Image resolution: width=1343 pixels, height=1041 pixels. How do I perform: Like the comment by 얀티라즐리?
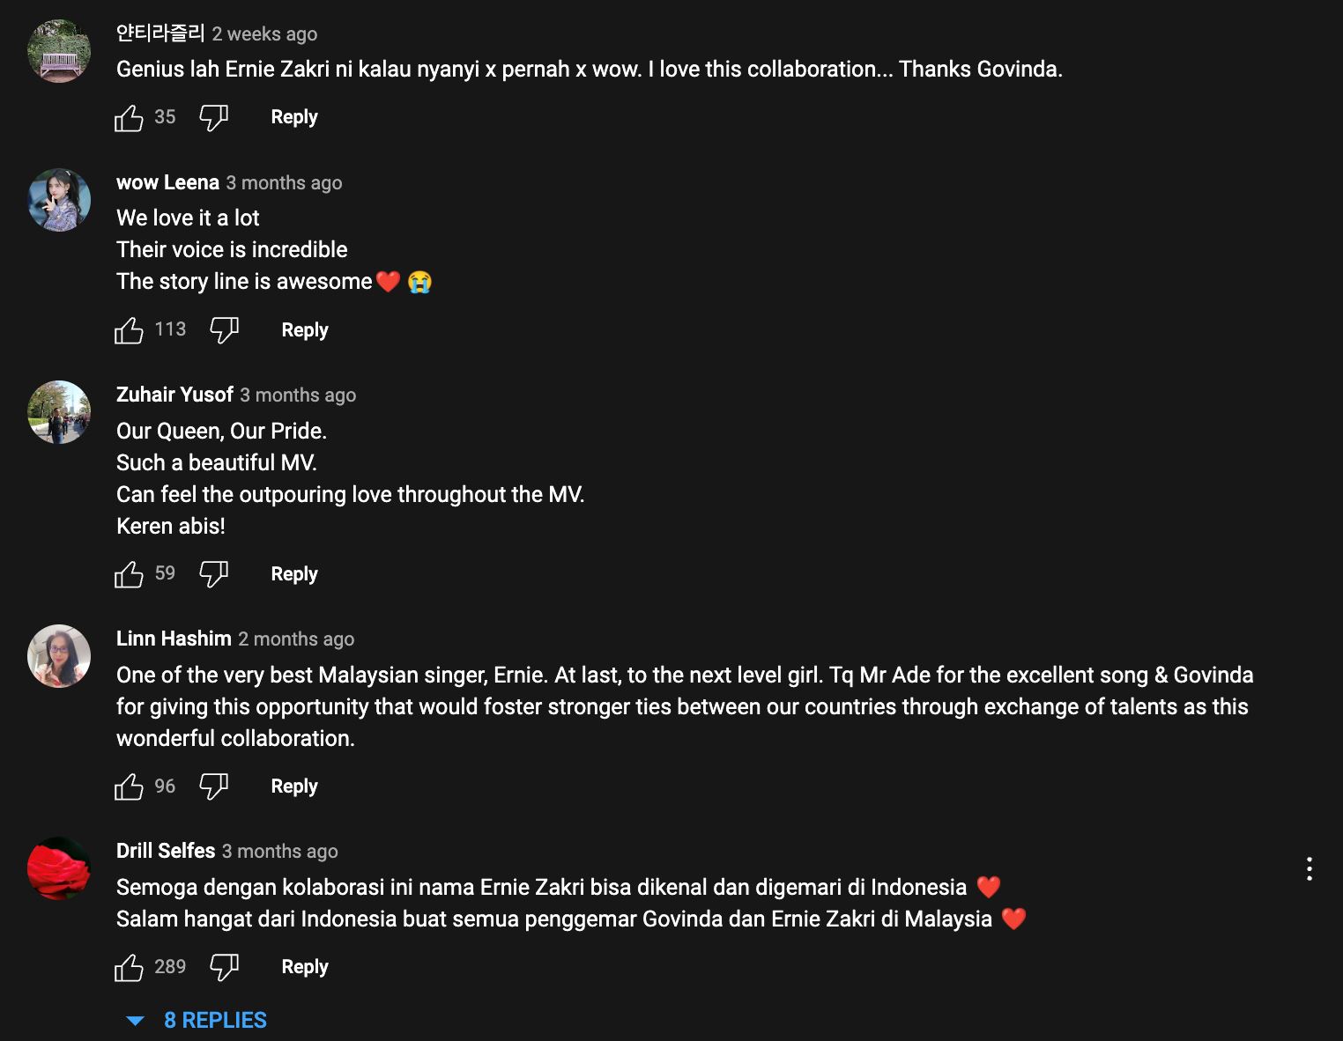(129, 117)
